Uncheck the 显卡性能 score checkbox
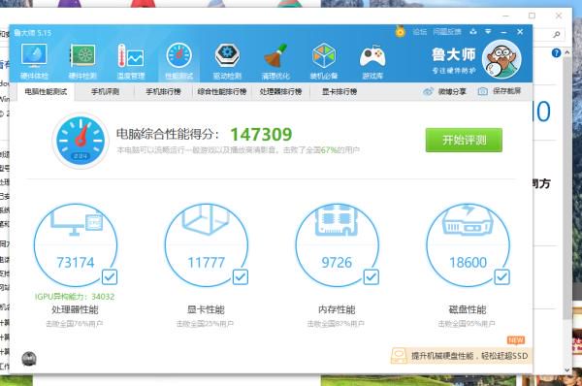This screenshot has width=582, height=386. (x=241, y=276)
